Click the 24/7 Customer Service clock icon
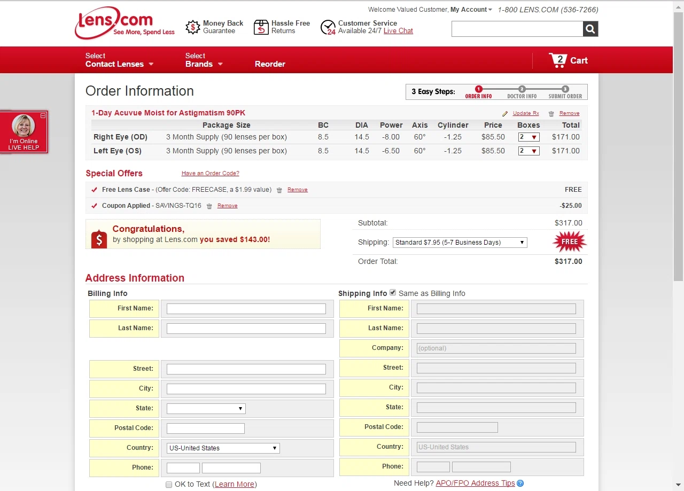This screenshot has height=491, width=684. [x=328, y=28]
